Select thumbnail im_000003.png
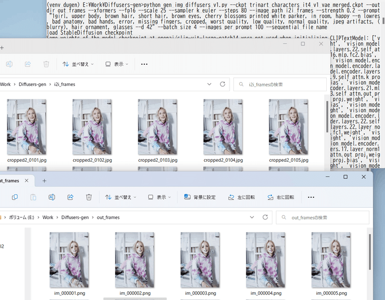The height and width of the screenshot is (300, 385). pyautogui.click(x=200, y=260)
